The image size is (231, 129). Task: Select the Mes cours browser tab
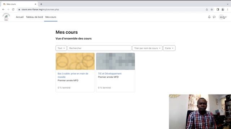pyautogui.click(x=19, y=4)
